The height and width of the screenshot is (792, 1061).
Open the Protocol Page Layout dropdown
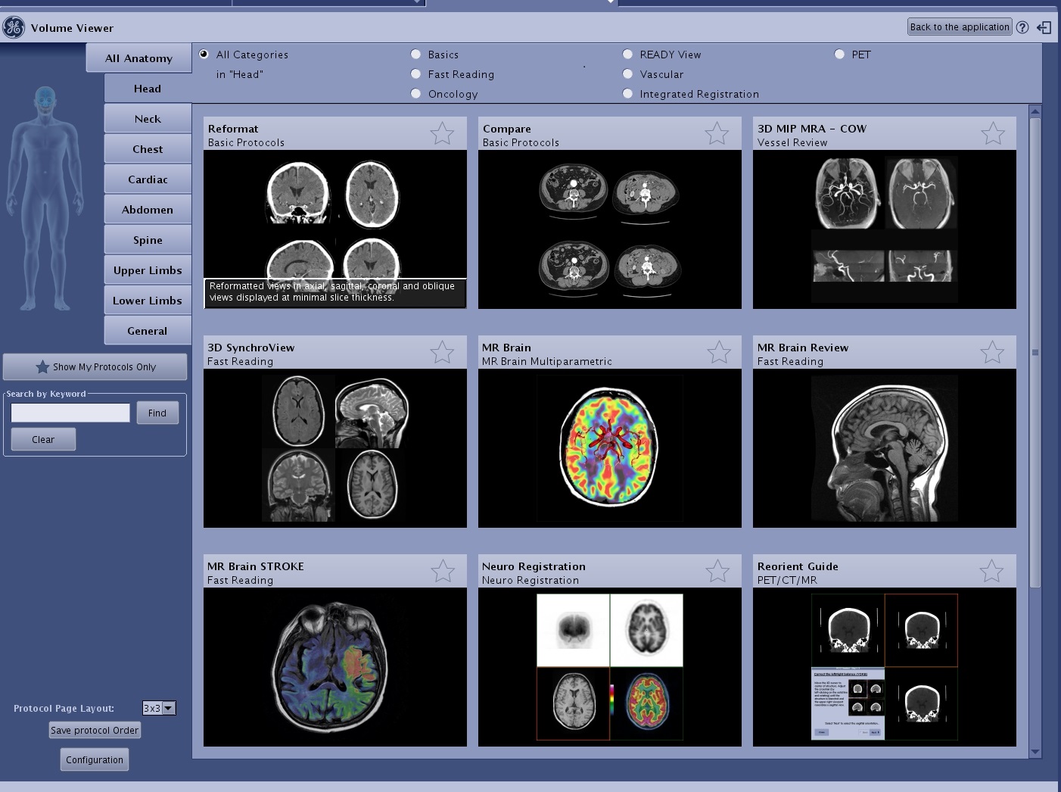(169, 708)
